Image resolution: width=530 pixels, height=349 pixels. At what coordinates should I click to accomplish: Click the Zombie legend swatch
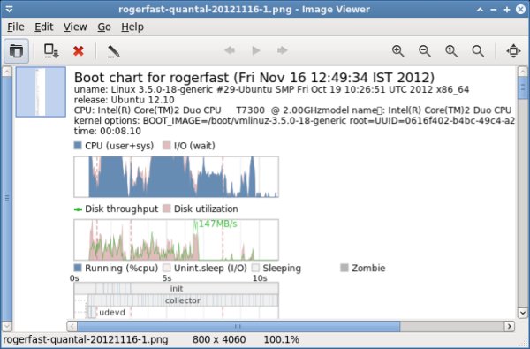(344, 268)
